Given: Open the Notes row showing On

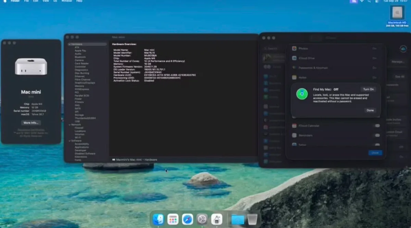Looking at the screenshot, I should [x=336, y=77].
